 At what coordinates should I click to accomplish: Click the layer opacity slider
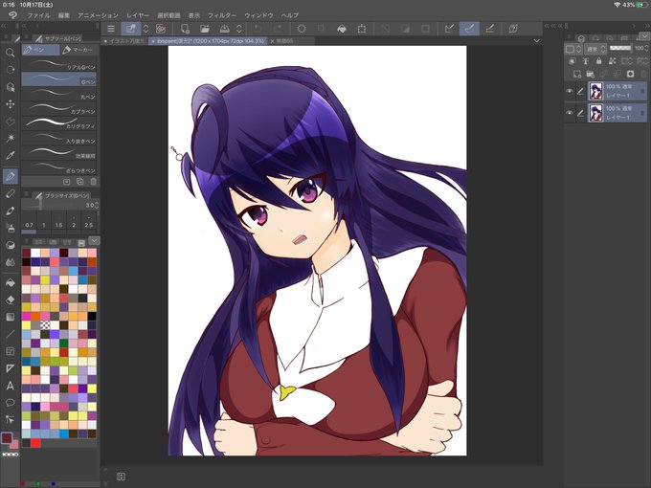[620, 49]
